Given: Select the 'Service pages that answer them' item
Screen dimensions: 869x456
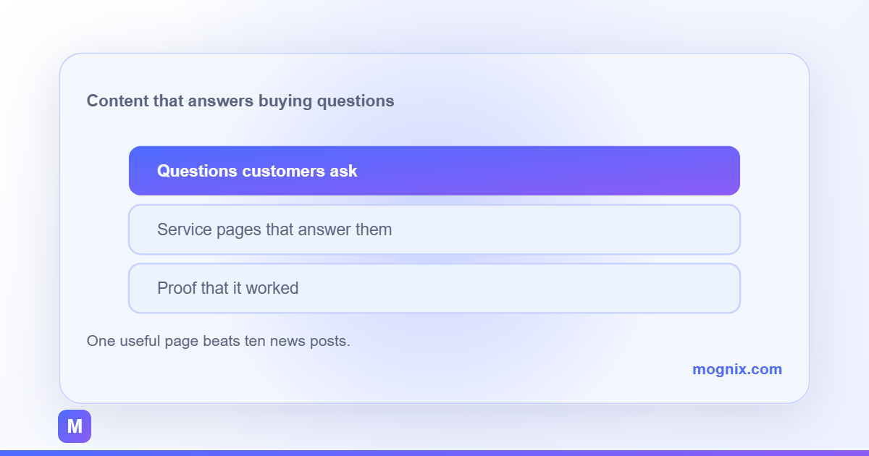Looking at the screenshot, I should coord(434,229).
